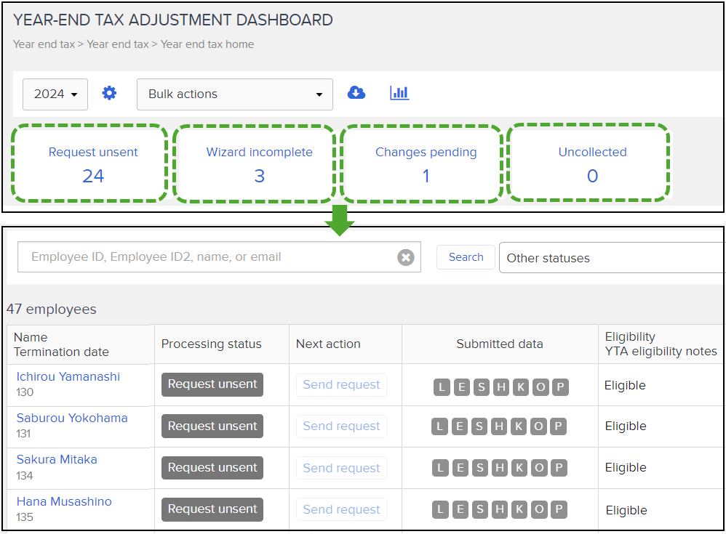The height and width of the screenshot is (534, 726).
Task: Click the K badge in Saburou Yokohama's row
Action: tap(519, 426)
